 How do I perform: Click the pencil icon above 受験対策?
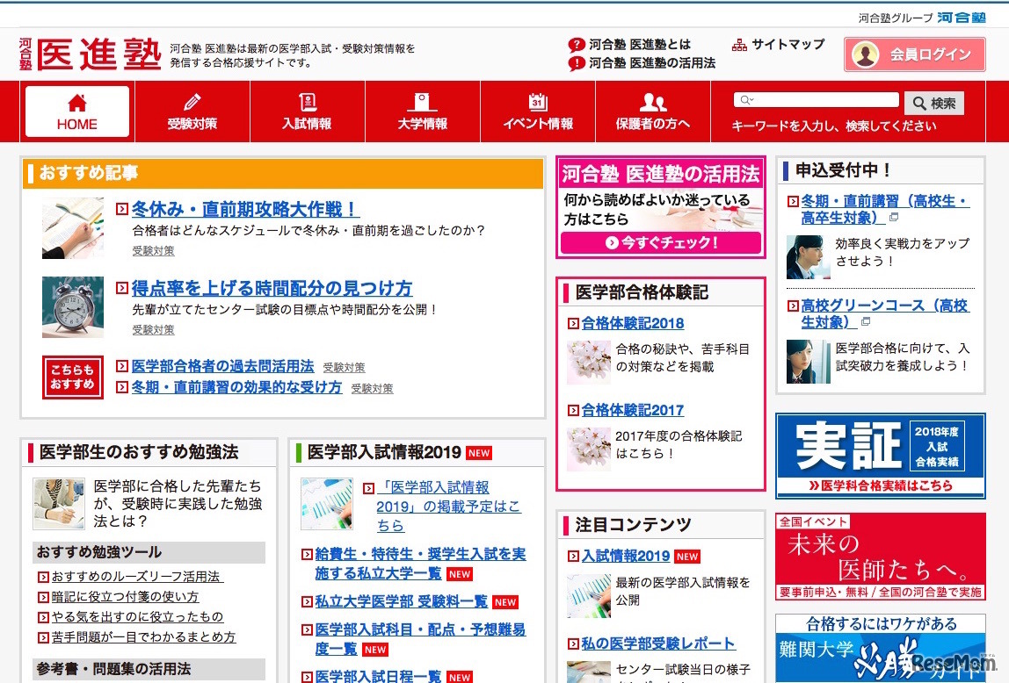[x=192, y=102]
